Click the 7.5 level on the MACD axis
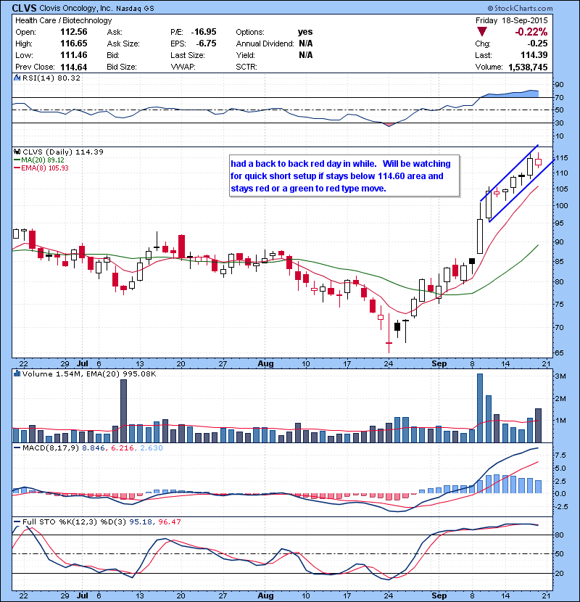The height and width of the screenshot is (602, 580). coord(560,455)
